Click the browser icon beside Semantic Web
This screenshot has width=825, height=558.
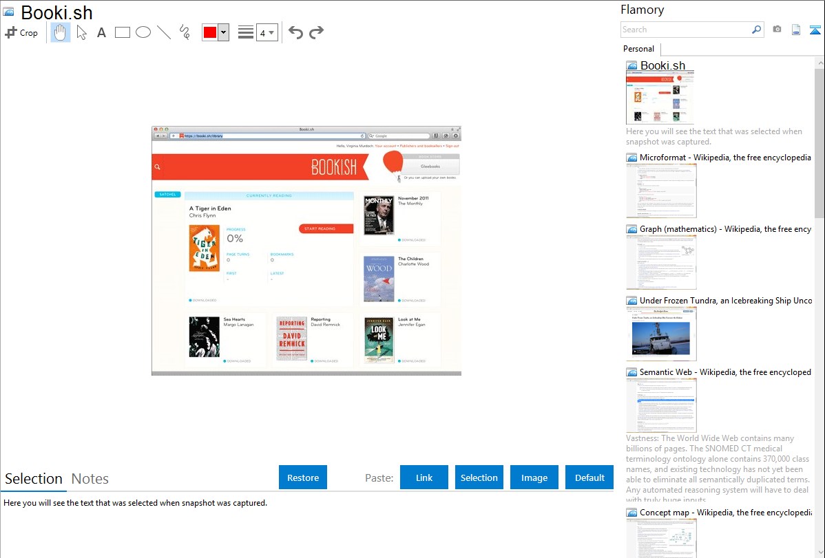click(x=632, y=372)
